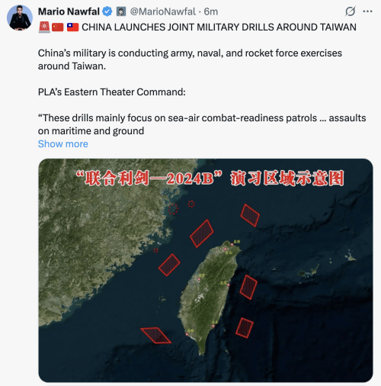The width and height of the screenshot is (381, 386).
Task: Click the blue verified checkmark badge
Action: [x=107, y=11]
